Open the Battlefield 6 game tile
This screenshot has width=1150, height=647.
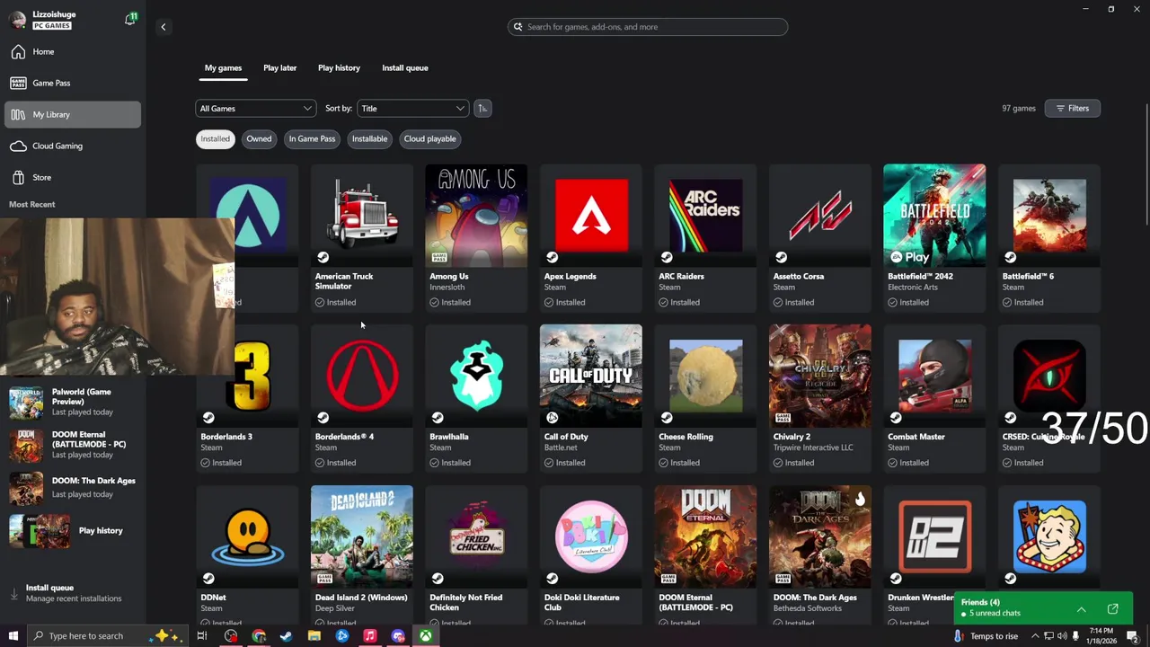pos(1049,238)
